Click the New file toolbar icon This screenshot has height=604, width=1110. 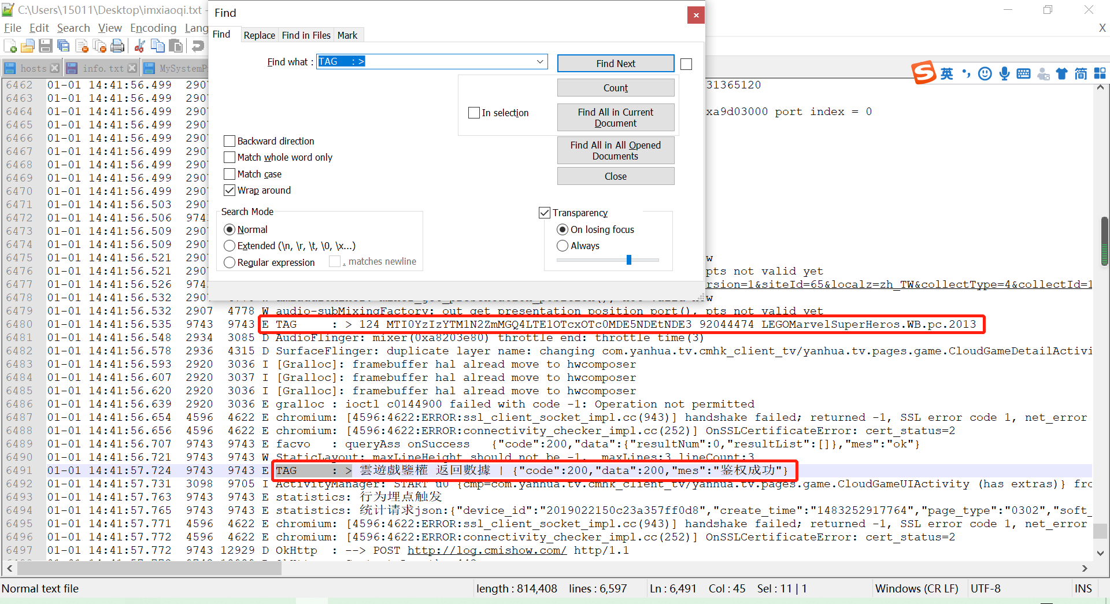[x=10, y=46]
